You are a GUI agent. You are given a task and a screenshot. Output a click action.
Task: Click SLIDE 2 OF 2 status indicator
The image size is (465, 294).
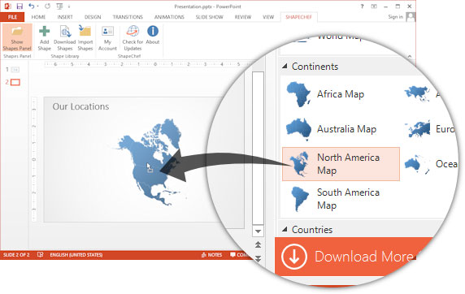tap(16, 255)
